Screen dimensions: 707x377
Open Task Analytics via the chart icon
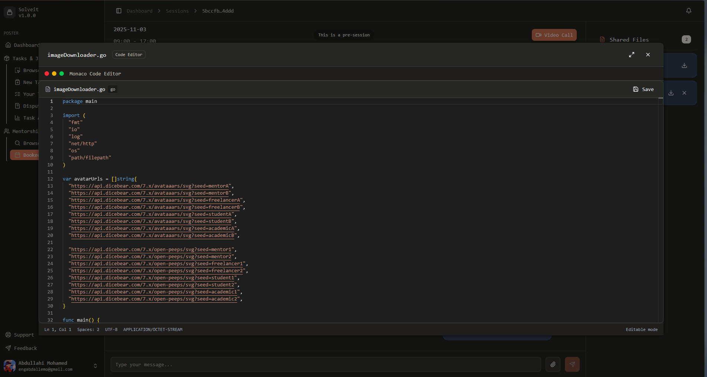click(17, 118)
